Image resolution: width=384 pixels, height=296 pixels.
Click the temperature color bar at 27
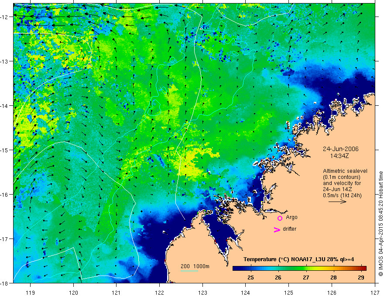pyautogui.click(x=306, y=269)
